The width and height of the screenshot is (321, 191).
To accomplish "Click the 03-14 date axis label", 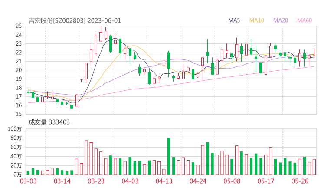I will pyautogui.click(x=62, y=181).
